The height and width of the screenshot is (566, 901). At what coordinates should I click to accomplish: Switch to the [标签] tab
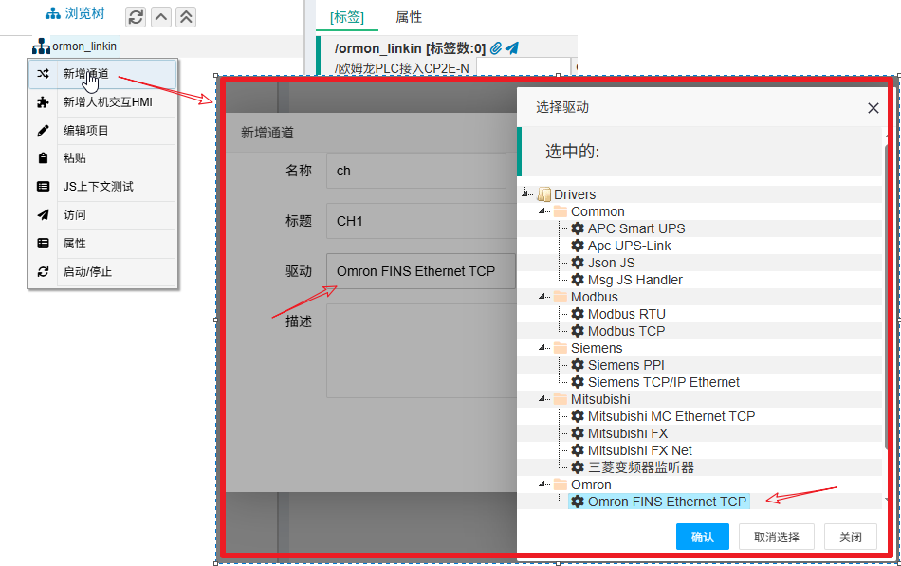(347, 17)
